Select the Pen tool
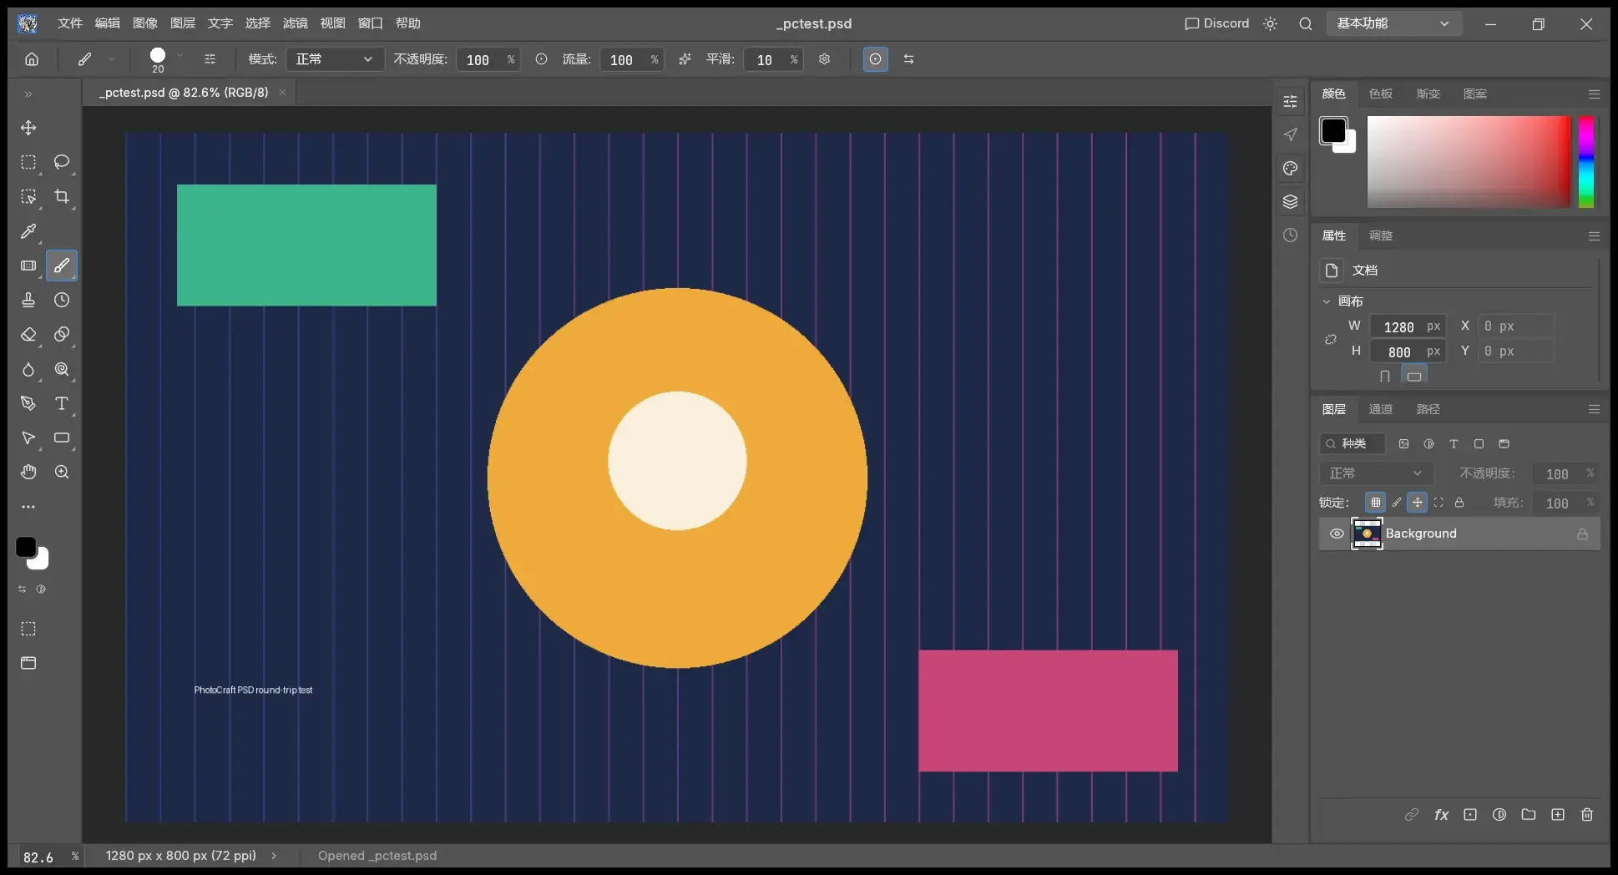1618x875 pixels. point(28,403)
